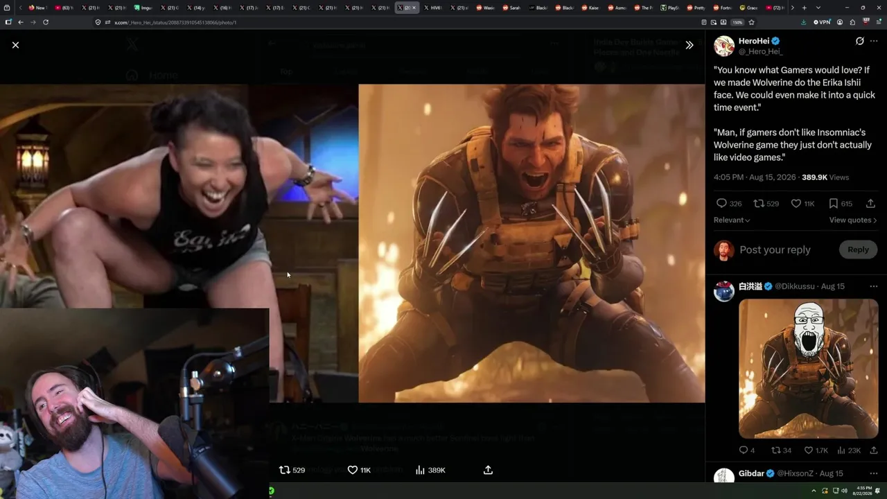Expand the tab list dropdown
The height and width of the screenshot is (499, 887).
click(x=818, y=8)
